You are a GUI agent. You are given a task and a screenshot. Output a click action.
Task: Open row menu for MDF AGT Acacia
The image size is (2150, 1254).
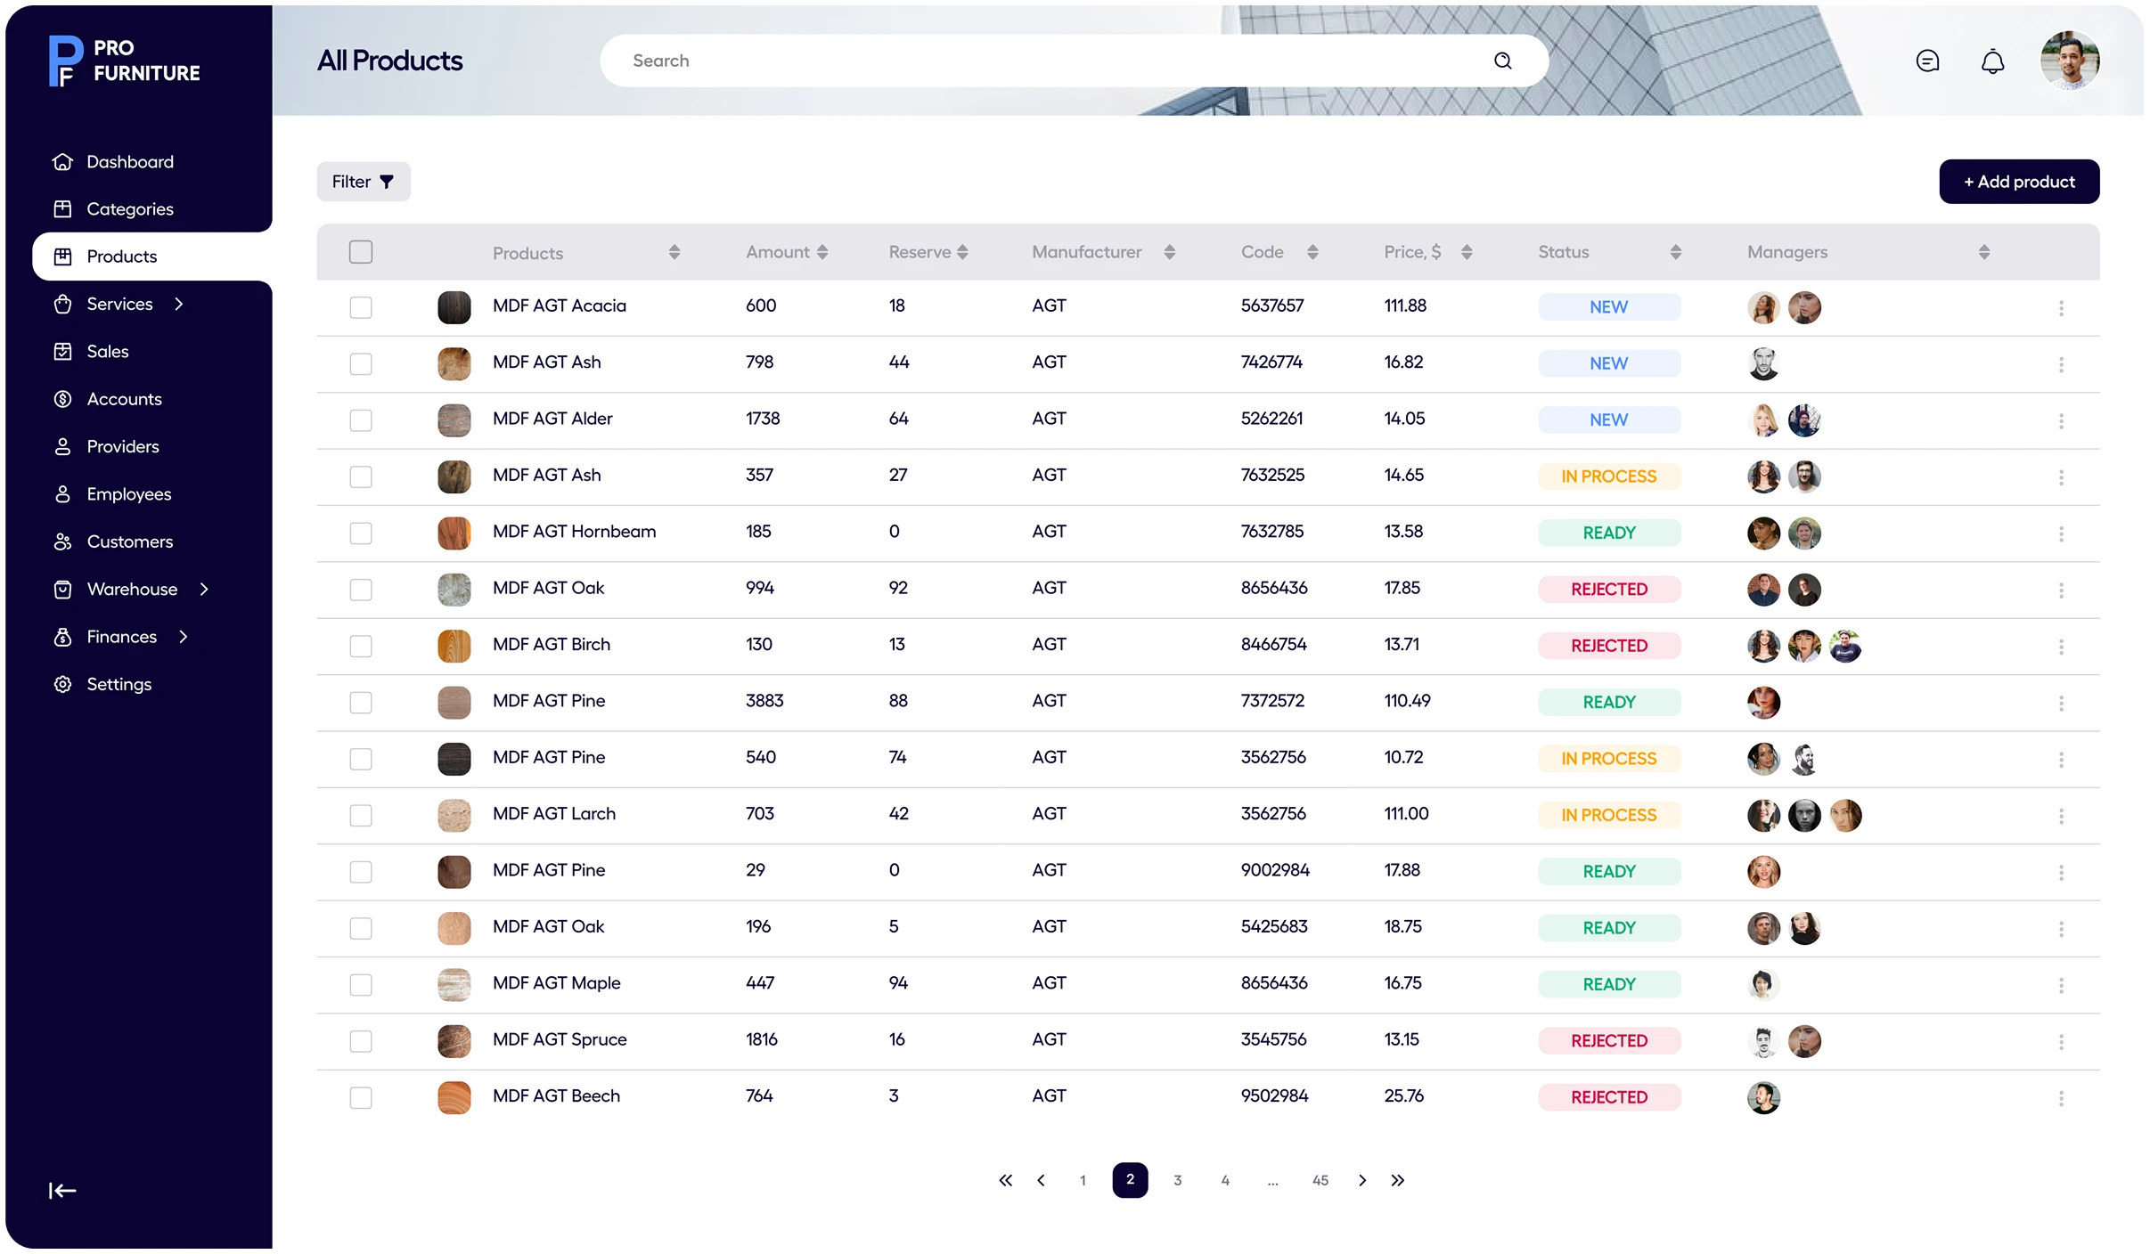2060,308
